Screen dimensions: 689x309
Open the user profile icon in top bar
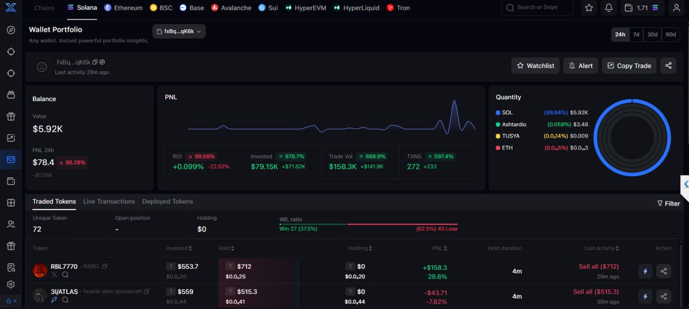(x=676, y=8)
